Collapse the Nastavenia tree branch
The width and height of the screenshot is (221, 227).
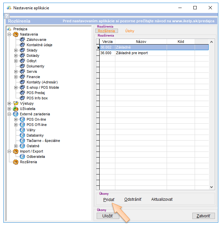pyautogui.click(x=9, y=34)
